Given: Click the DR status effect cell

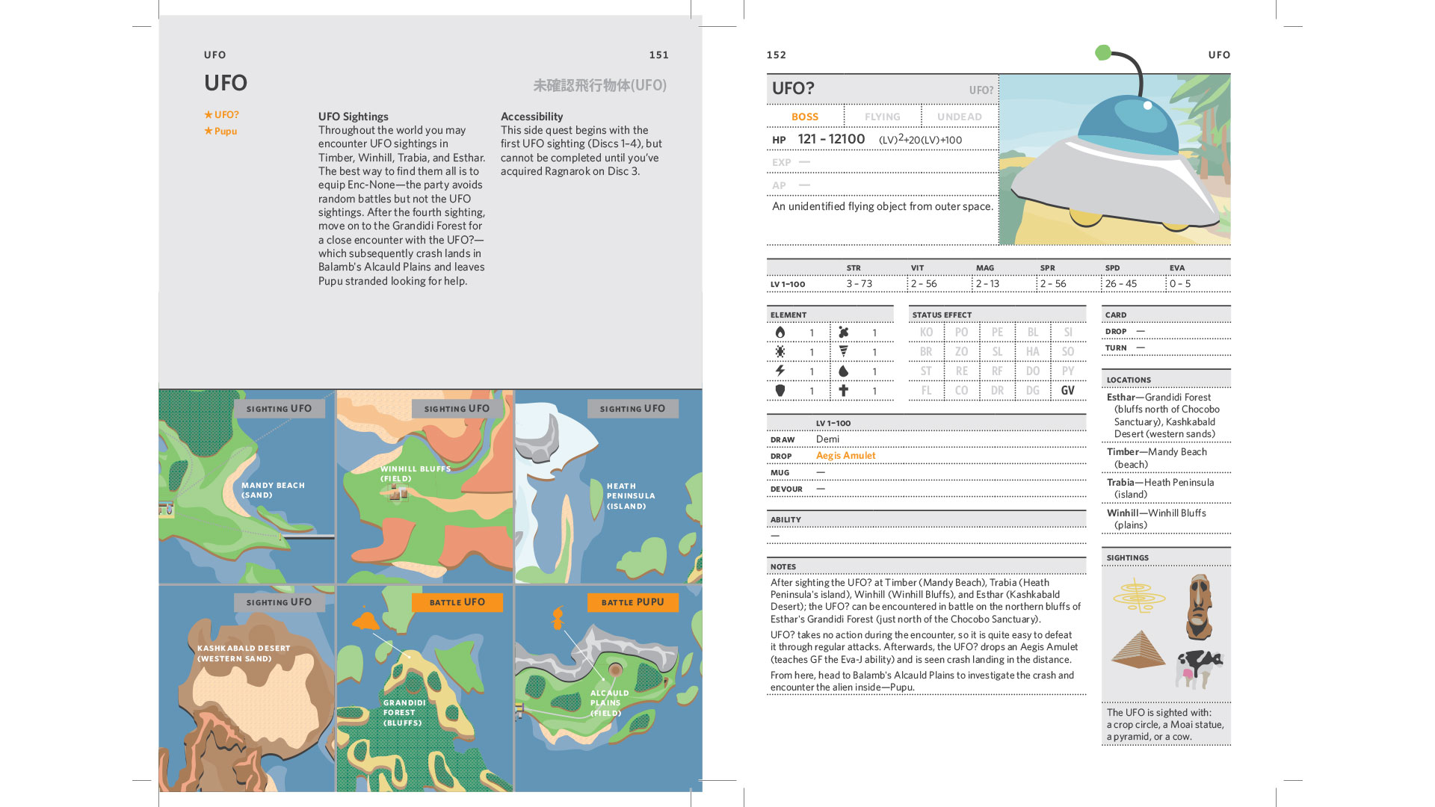Looking at the screenshot, I should (x=997, y=390).
